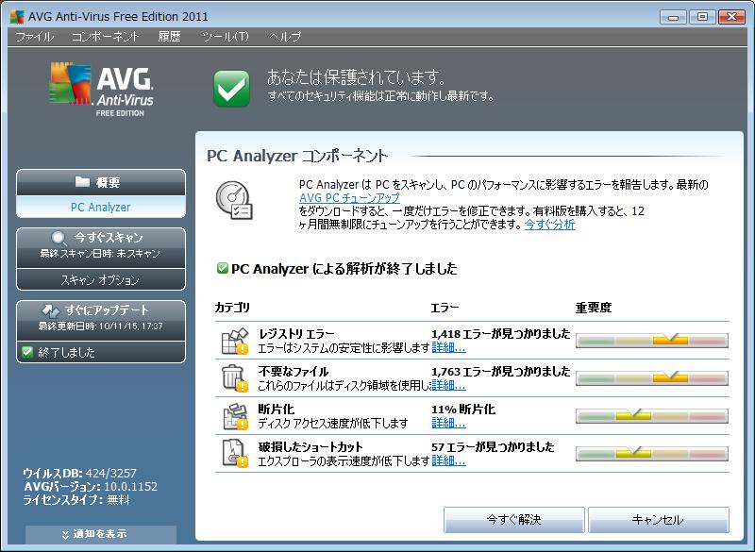Open 詳細 link for 破損したショートカット

point(448,460)
